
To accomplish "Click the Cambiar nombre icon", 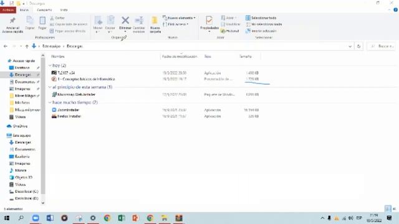I will 138,21.
